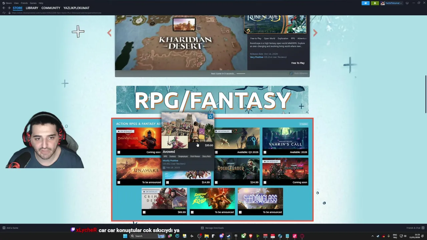Click the $69.99 price on Crimson Desert
427x240 pixels.
click(x=182, y=212)
